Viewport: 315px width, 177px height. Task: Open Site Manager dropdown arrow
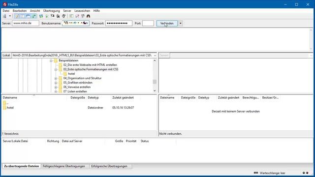coord(10,16)
